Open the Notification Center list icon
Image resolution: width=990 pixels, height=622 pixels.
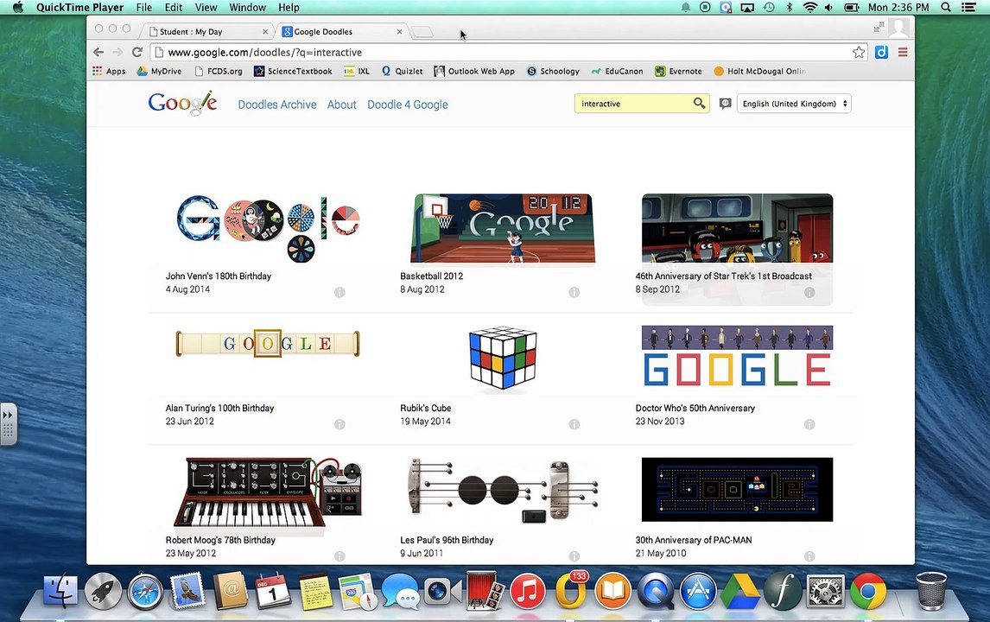(x=968, y=8)
